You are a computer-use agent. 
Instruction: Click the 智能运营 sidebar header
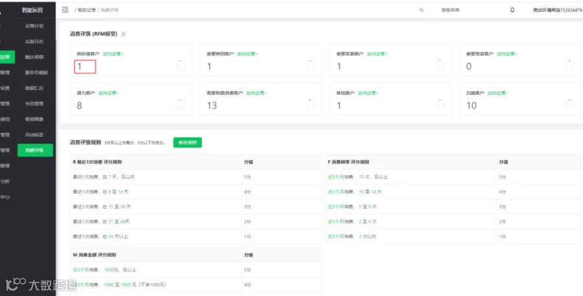[32, 10]
